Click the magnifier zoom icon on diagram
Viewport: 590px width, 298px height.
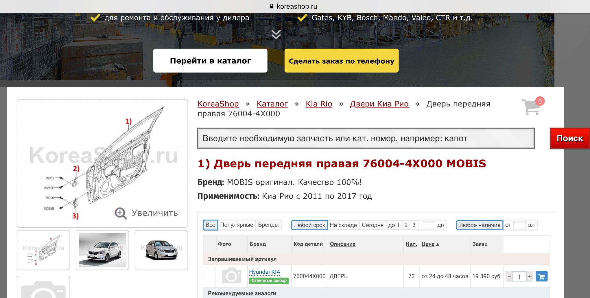(121, 214)
